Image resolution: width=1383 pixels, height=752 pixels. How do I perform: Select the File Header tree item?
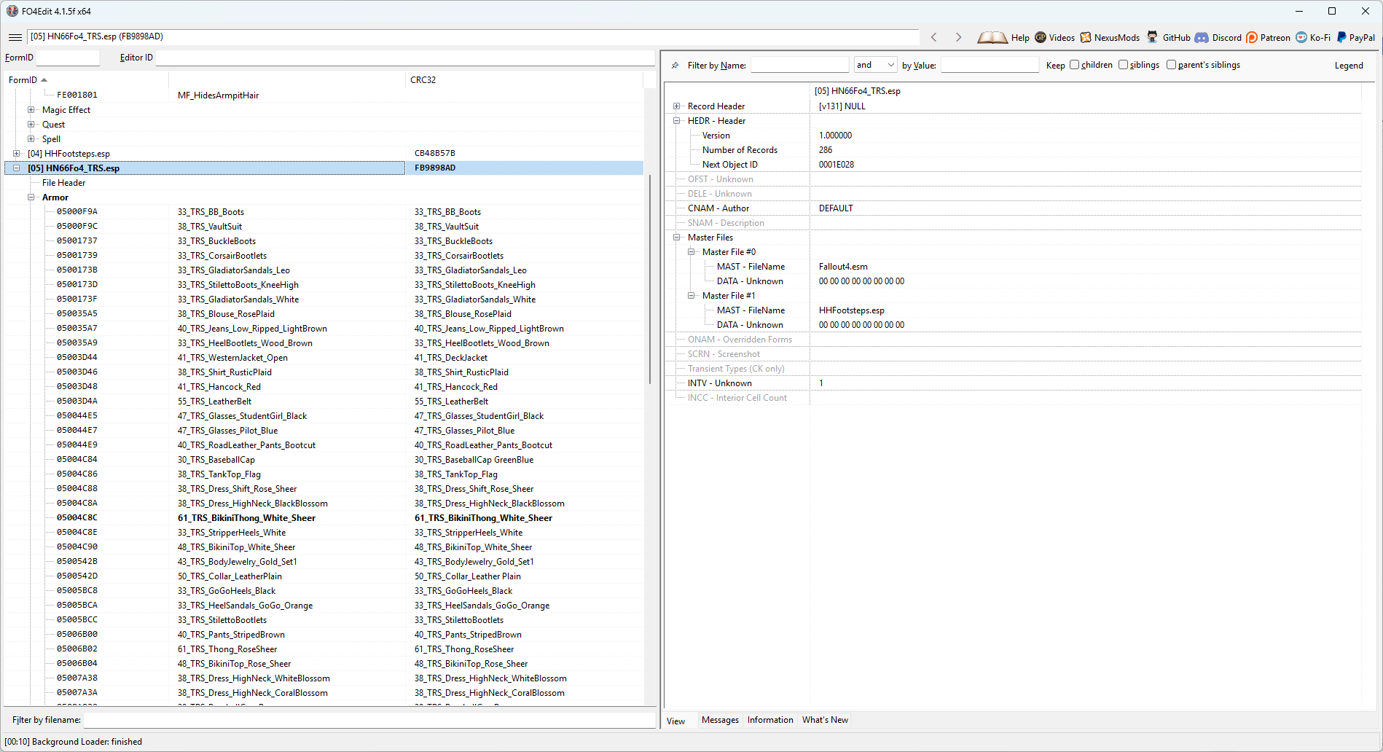[x=64, y=183]
